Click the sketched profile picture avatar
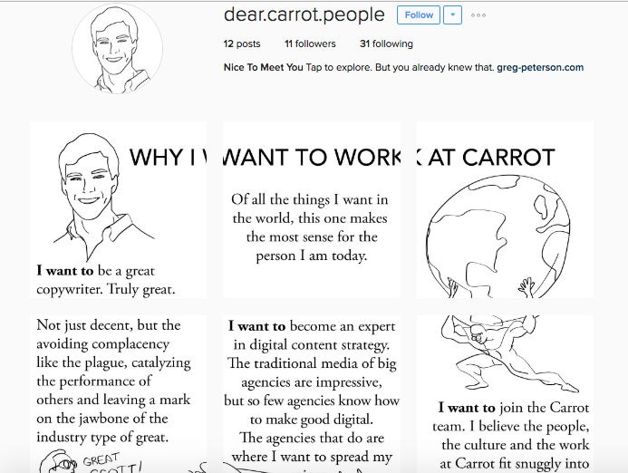 [x=117, y=48]
